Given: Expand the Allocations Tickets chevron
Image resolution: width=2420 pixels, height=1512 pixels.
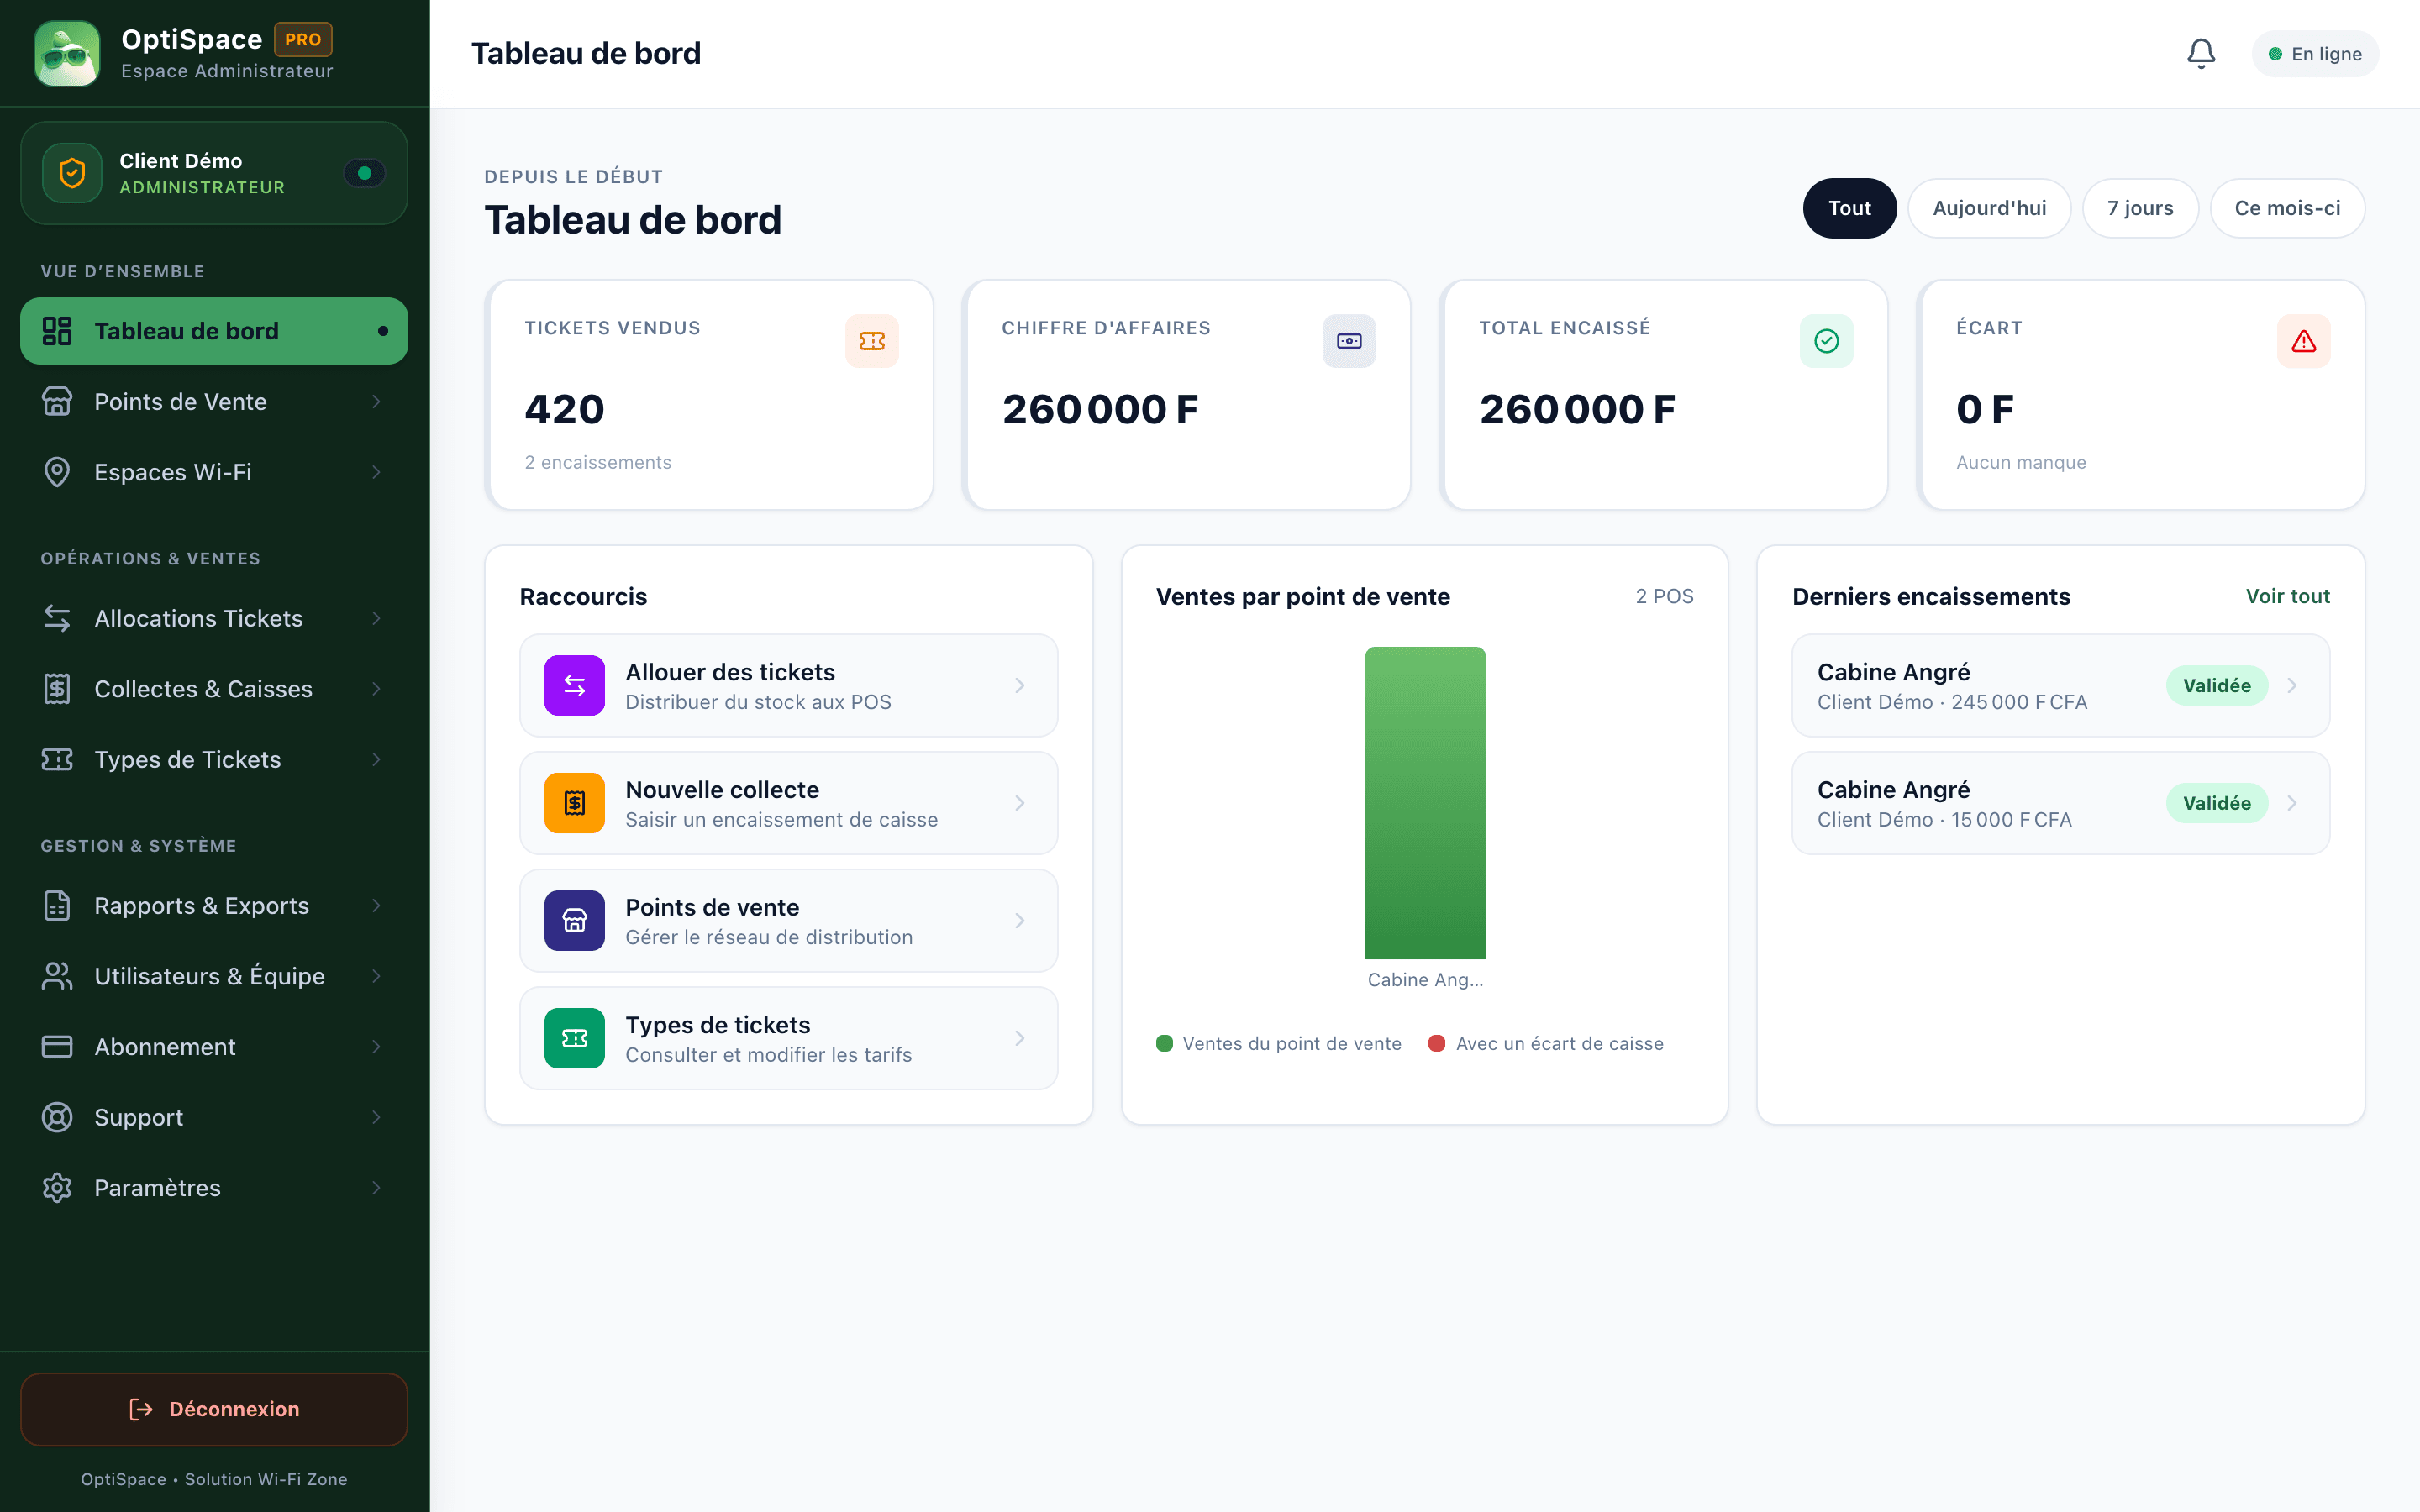Looking at the screenshot, I should (376, 618).
